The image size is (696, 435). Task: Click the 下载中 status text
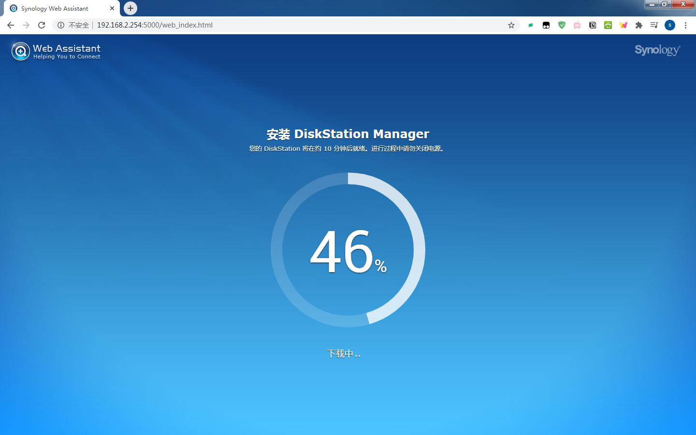[x=344, y=354]
